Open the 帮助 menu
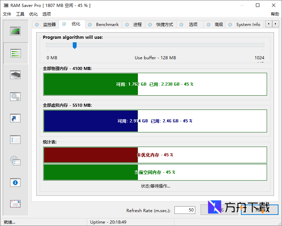The width and height of the screenshot is (282, 226). point(275,14)
